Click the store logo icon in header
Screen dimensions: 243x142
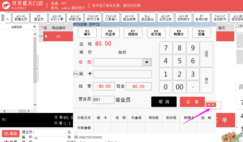pyautogui.click(x=6, y=6)
